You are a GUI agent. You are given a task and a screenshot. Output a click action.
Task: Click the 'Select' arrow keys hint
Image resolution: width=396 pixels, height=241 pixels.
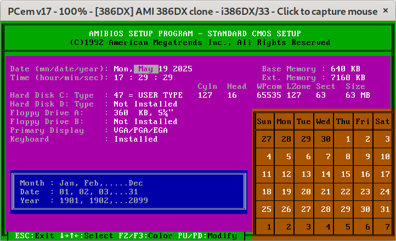click(86, 236)
